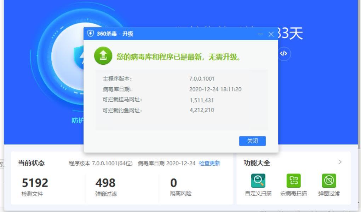Click 可拦截钓鱼网址 value 4,212,210
This screenshot has width=361, height=212.
pos(202,110)
